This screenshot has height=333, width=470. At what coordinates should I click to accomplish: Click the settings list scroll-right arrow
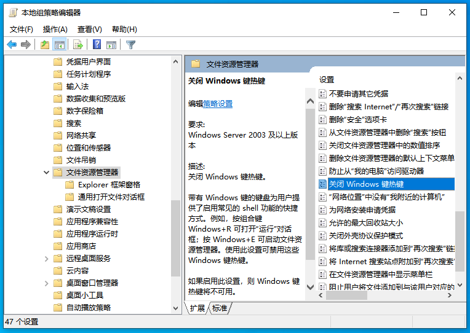(x=449, y=296)
